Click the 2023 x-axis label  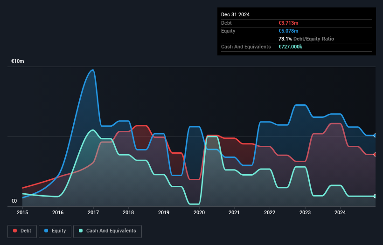coord(305,212)
